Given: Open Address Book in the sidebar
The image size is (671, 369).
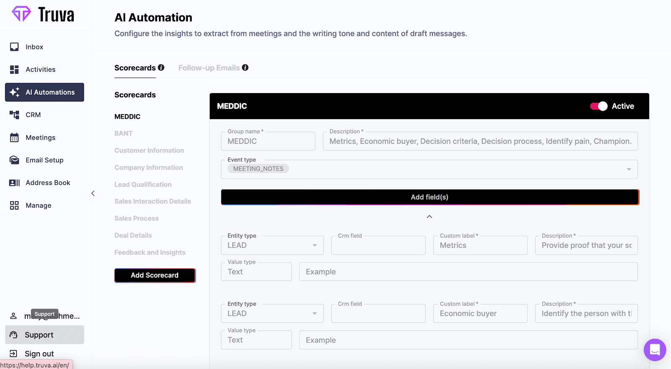Looking at the screenshot, I should click(x=44, y=183).
